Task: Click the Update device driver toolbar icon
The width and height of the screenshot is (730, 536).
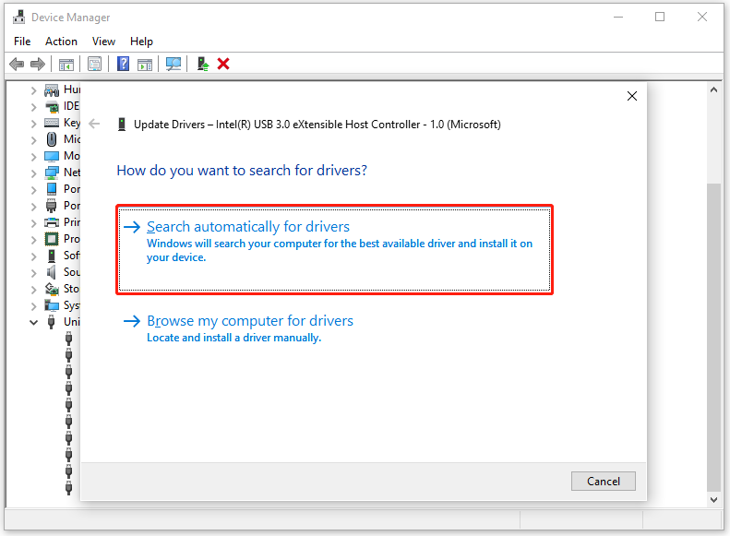Action: point(202,64)
